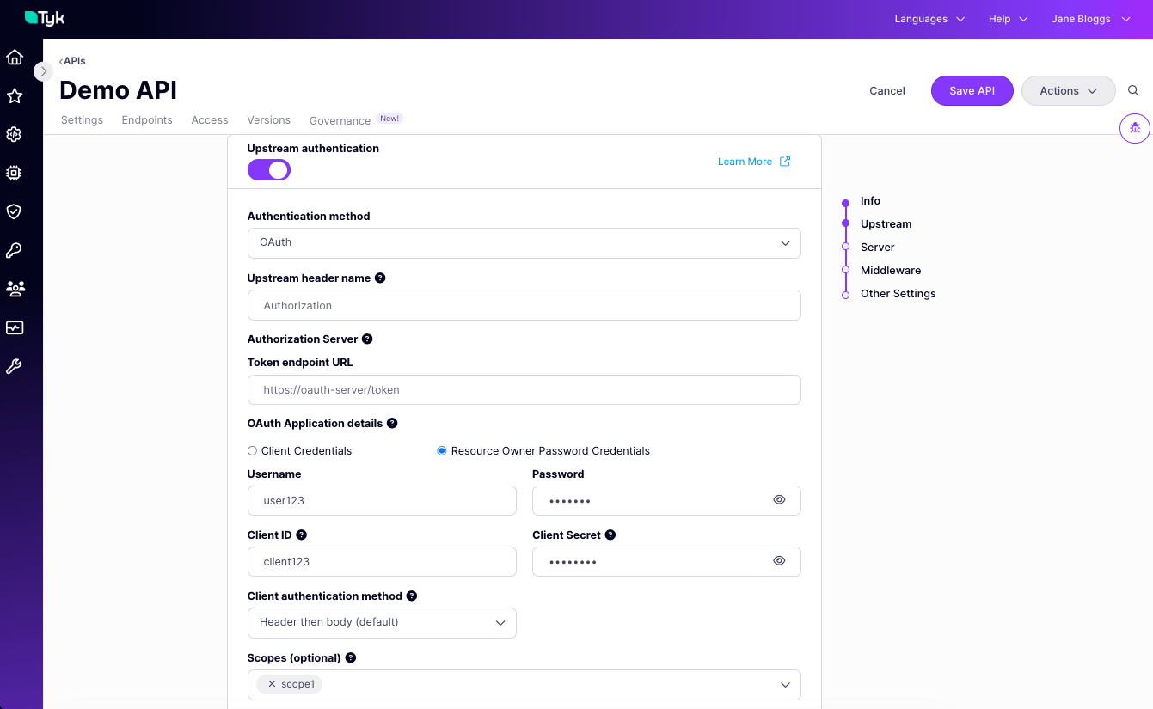This screenshot has height=709, width=1153.
Task: Click help icon next to Client Secret
Action: (610, 535)
